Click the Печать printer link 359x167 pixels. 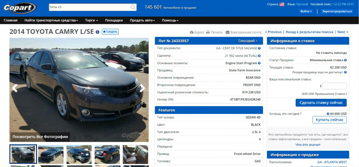pos(214,32)
